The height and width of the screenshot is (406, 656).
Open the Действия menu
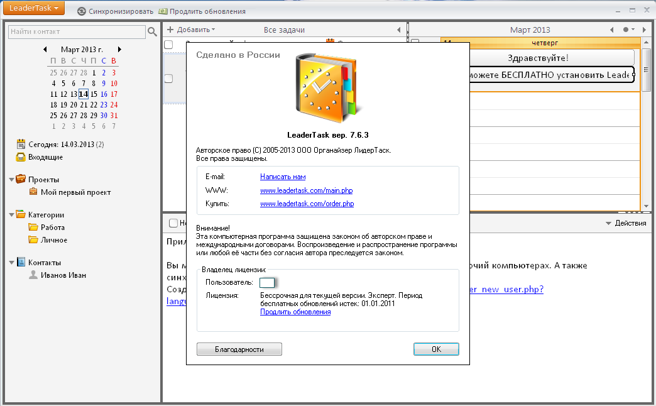pyautogui.click(x=626, y=223)
